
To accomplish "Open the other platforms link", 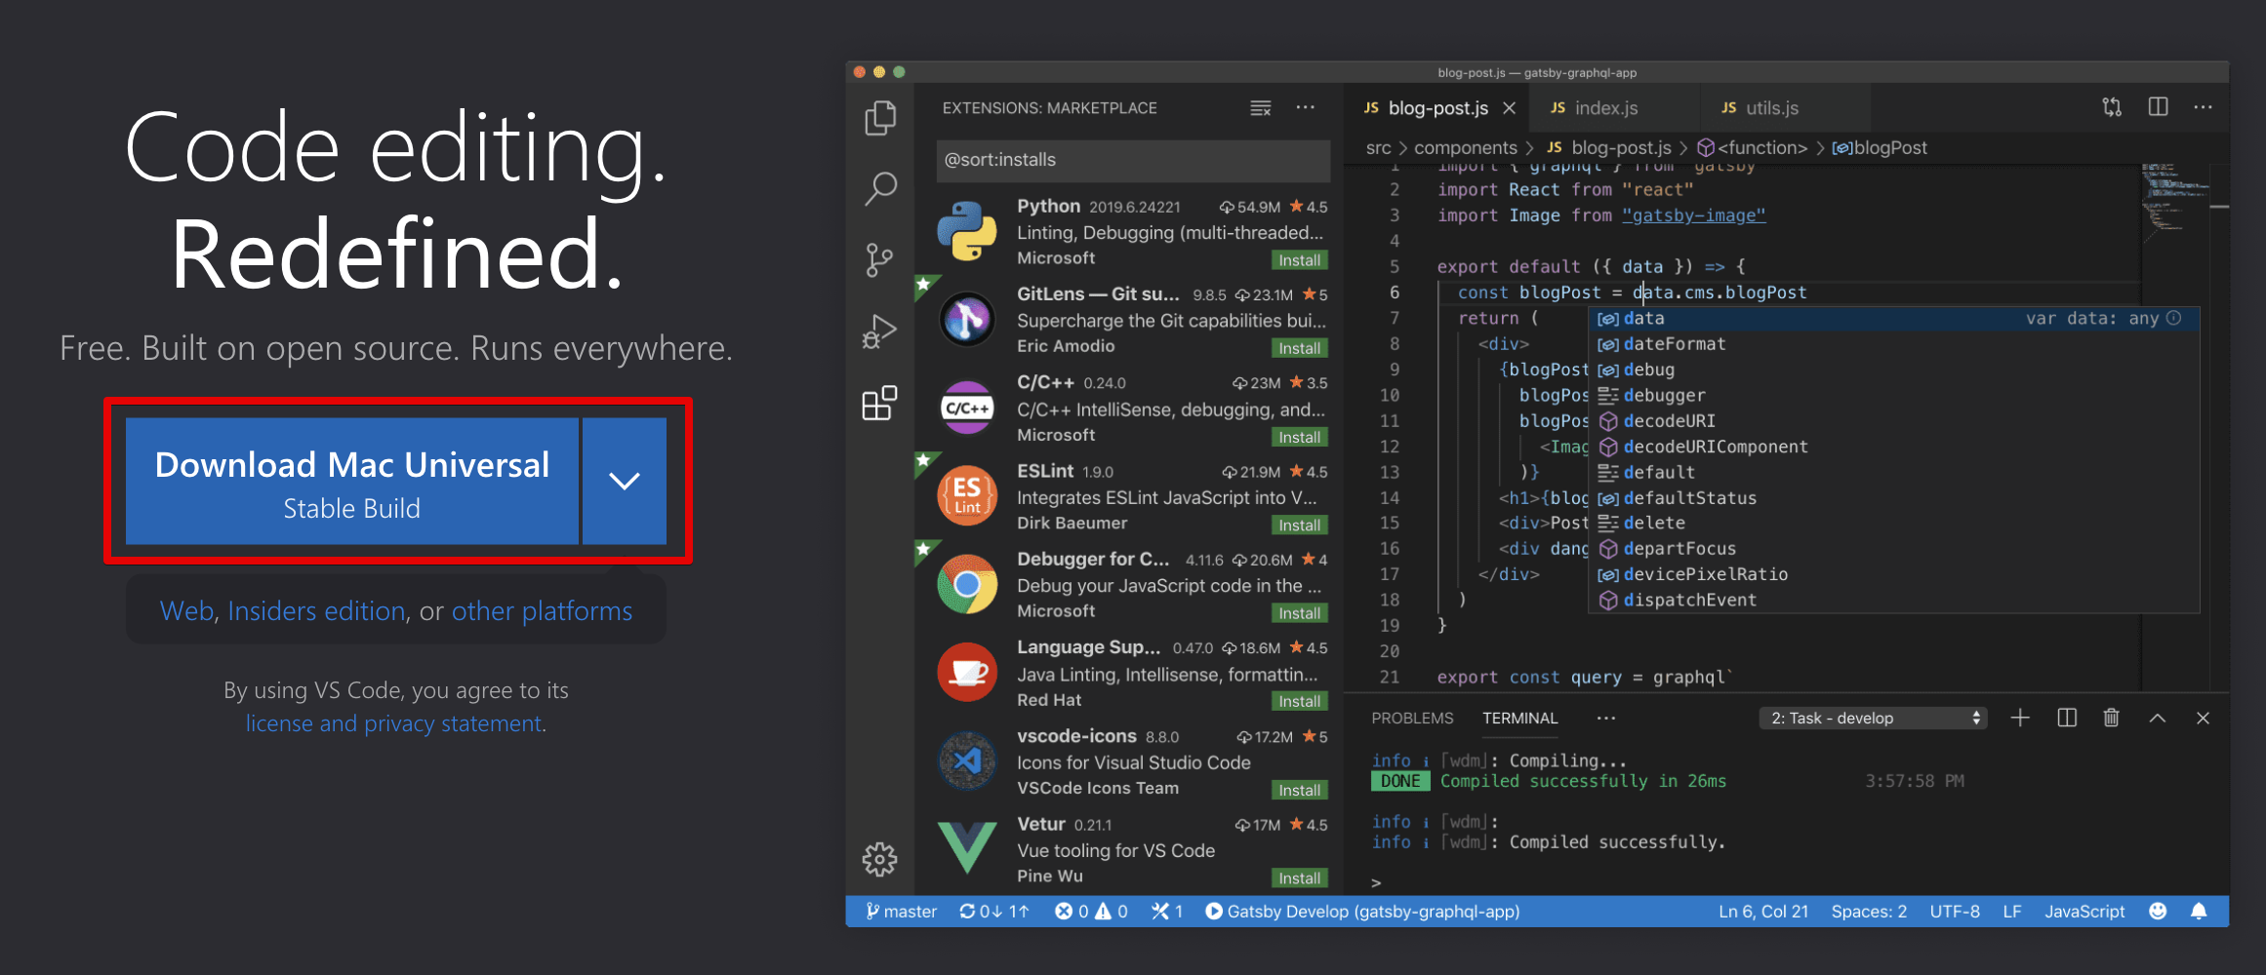I will pyautogui.click(x=542, y=611).
